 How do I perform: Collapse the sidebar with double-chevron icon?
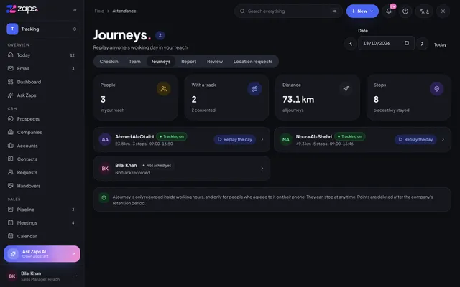75,10
